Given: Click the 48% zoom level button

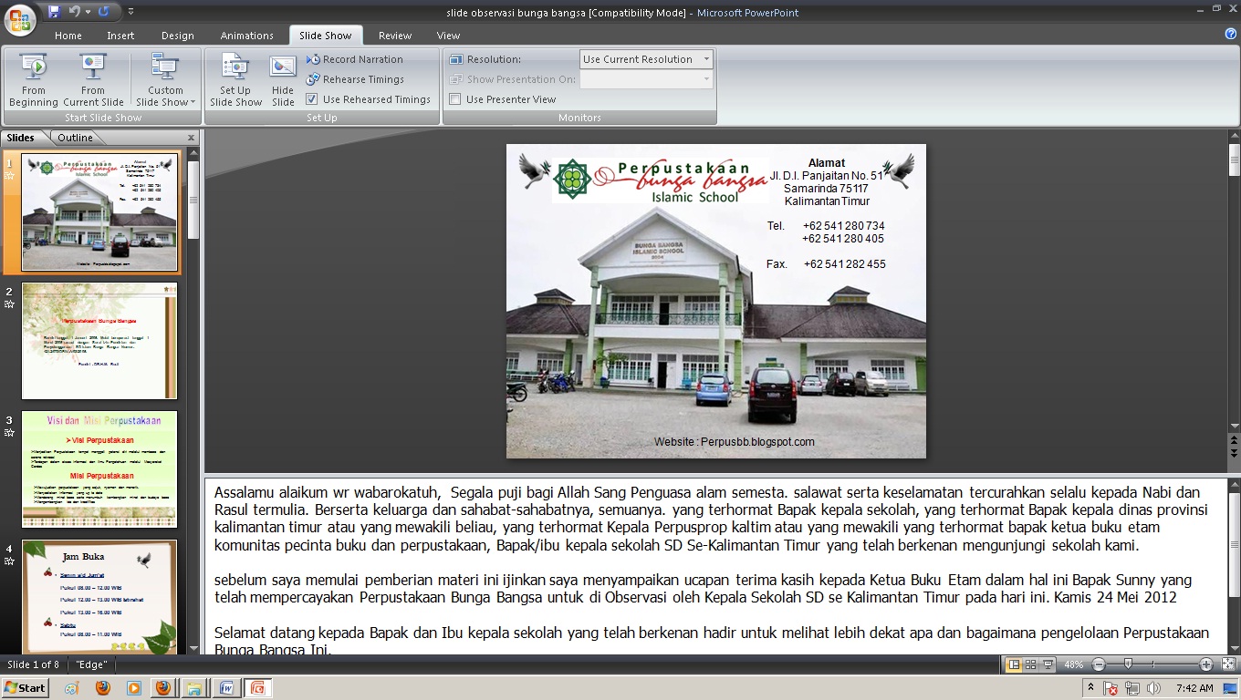Looking at the screenshot, I should coord(1073,664).
